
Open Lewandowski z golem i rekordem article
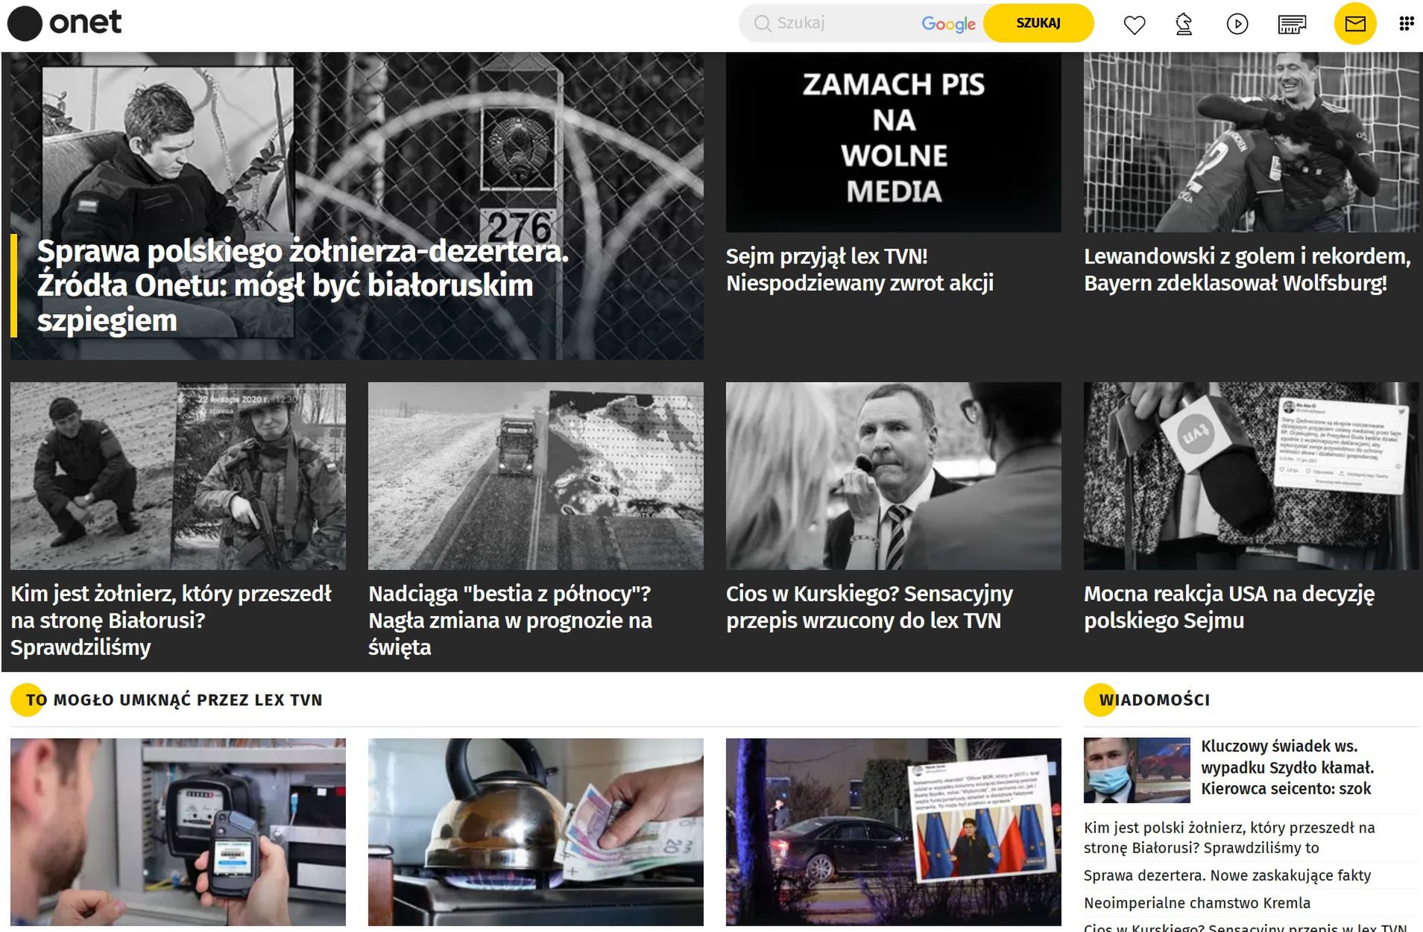(1247, 270)
